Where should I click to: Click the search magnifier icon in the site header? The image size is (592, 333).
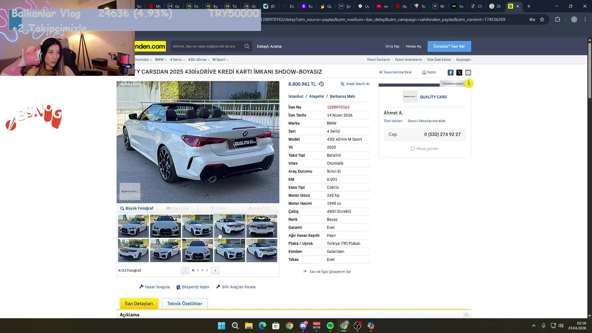247,46
